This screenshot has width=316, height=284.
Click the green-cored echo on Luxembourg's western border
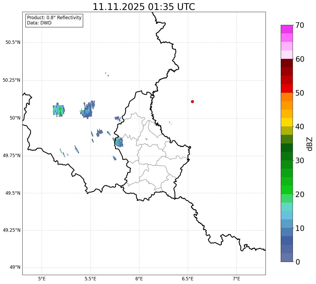pyautogui.click(x=118, y=142)
